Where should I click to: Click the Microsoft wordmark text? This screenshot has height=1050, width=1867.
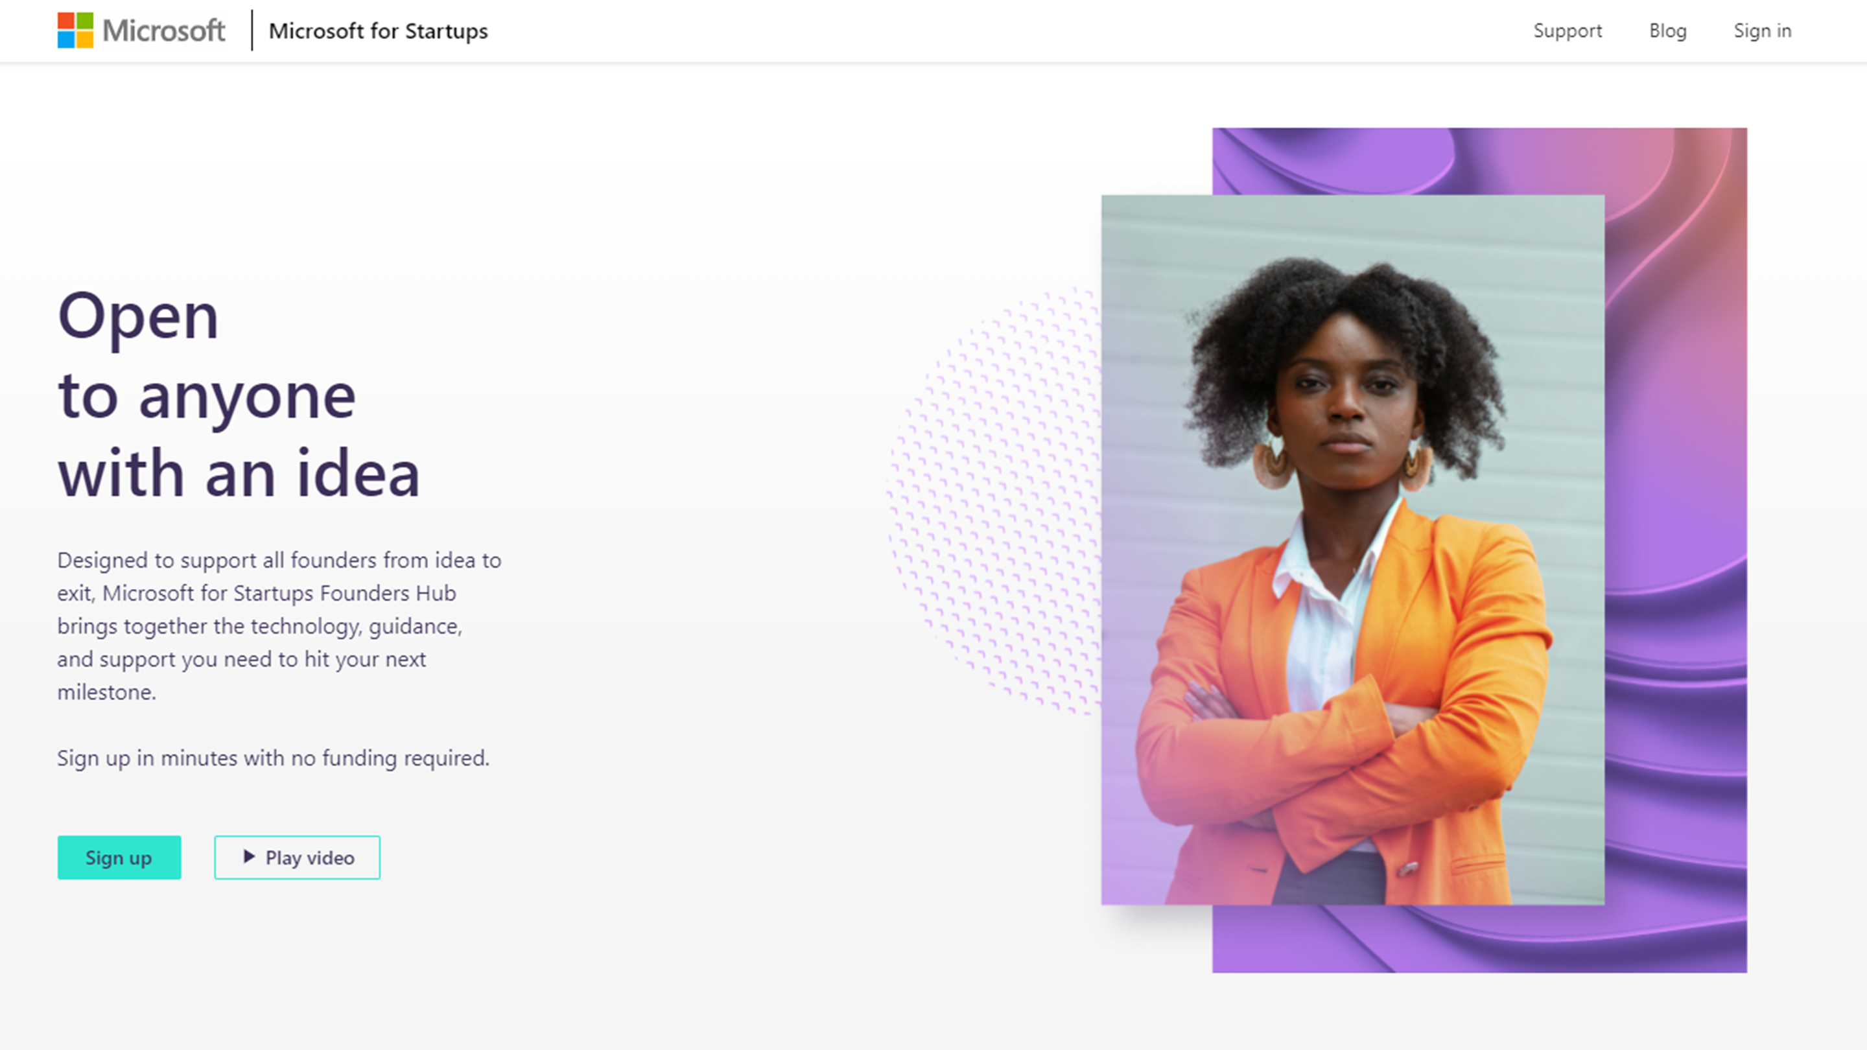[x=164, y=30]
